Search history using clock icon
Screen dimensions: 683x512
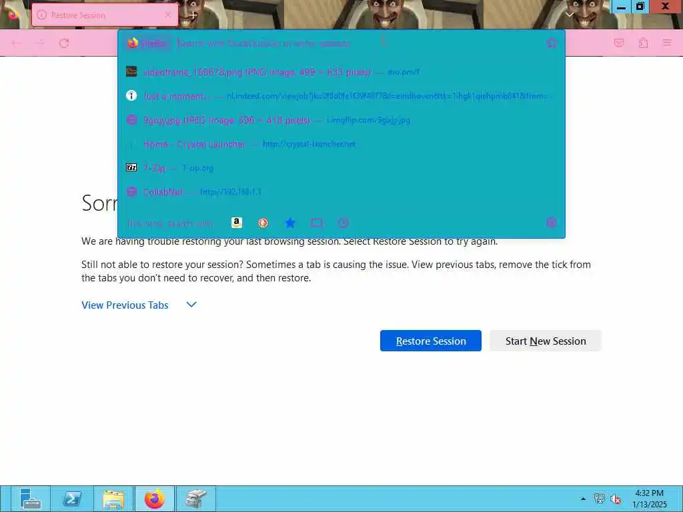(x=344, y=223)
